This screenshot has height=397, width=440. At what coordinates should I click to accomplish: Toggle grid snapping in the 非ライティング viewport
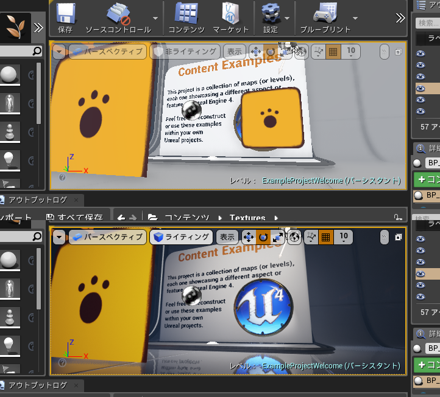pyautogui.click(x=333, y=52)
